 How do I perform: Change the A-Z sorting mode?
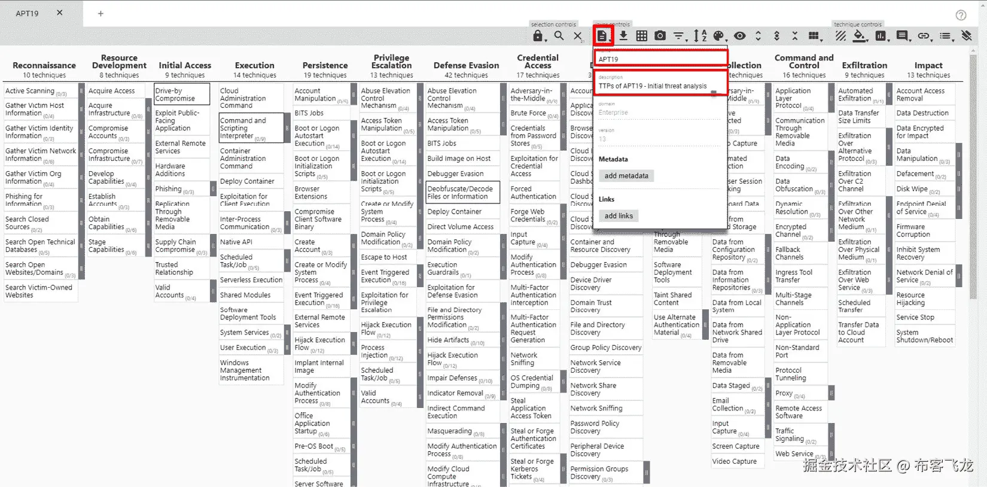(700, 36)
